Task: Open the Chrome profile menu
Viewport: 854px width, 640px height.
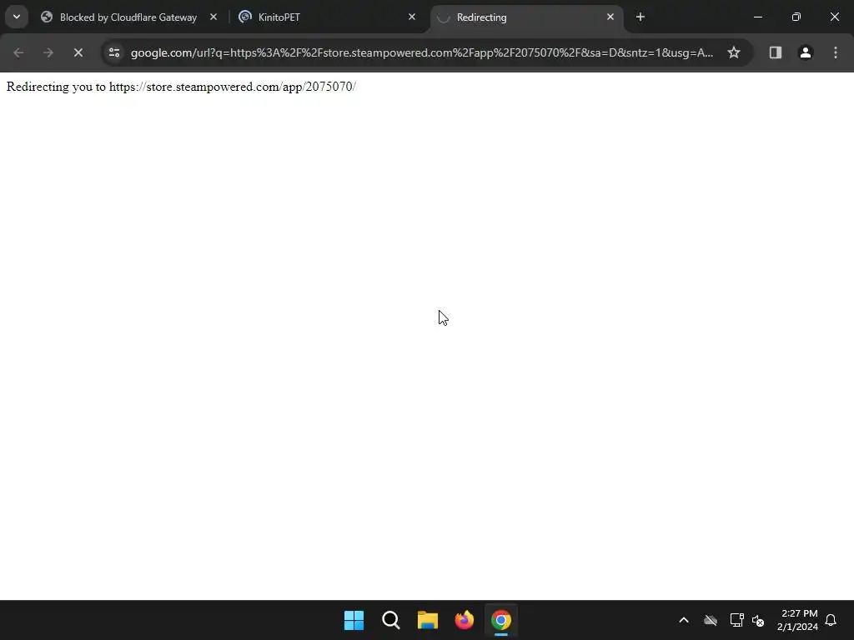Action: click(x=806, y=52)
